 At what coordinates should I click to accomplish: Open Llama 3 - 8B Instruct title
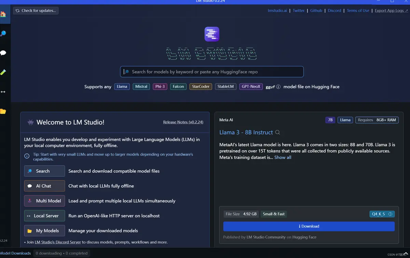point(246,132)
